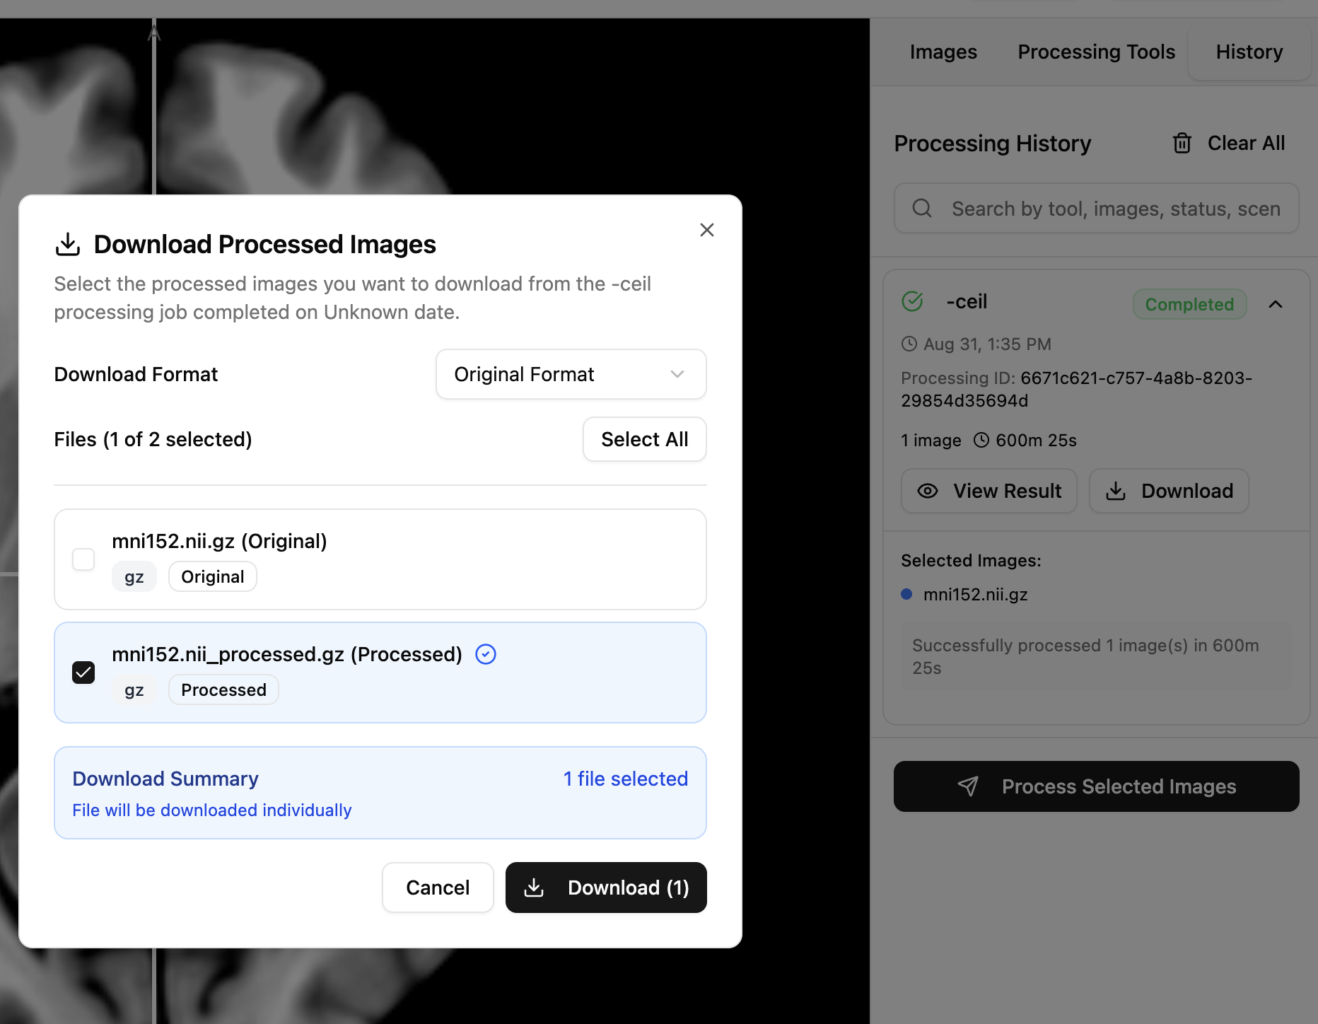Check the mni152.nii.gz Original file checkbox
Viewport: 1318px width, 1024px height.
pyautogui.click(x=83, y=559)
